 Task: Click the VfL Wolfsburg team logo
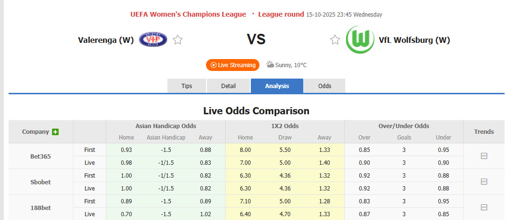(360, 40)
